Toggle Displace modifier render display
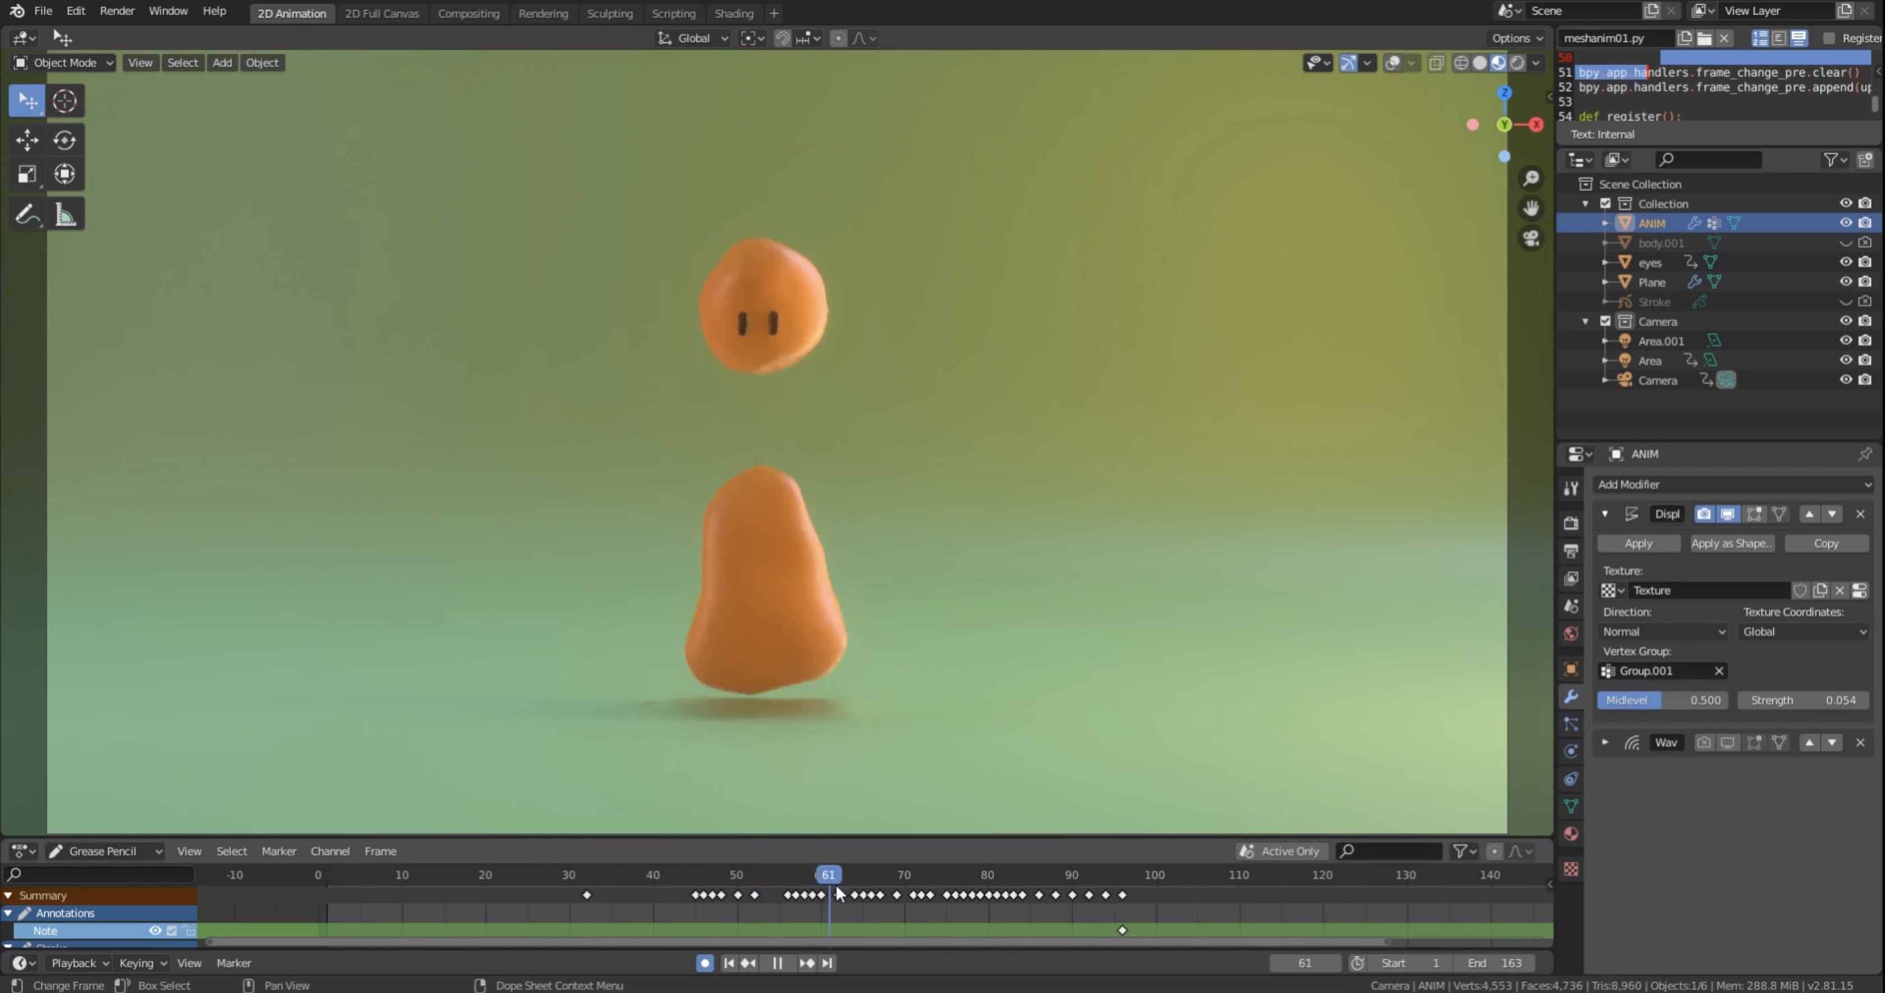 [1704, 514]
